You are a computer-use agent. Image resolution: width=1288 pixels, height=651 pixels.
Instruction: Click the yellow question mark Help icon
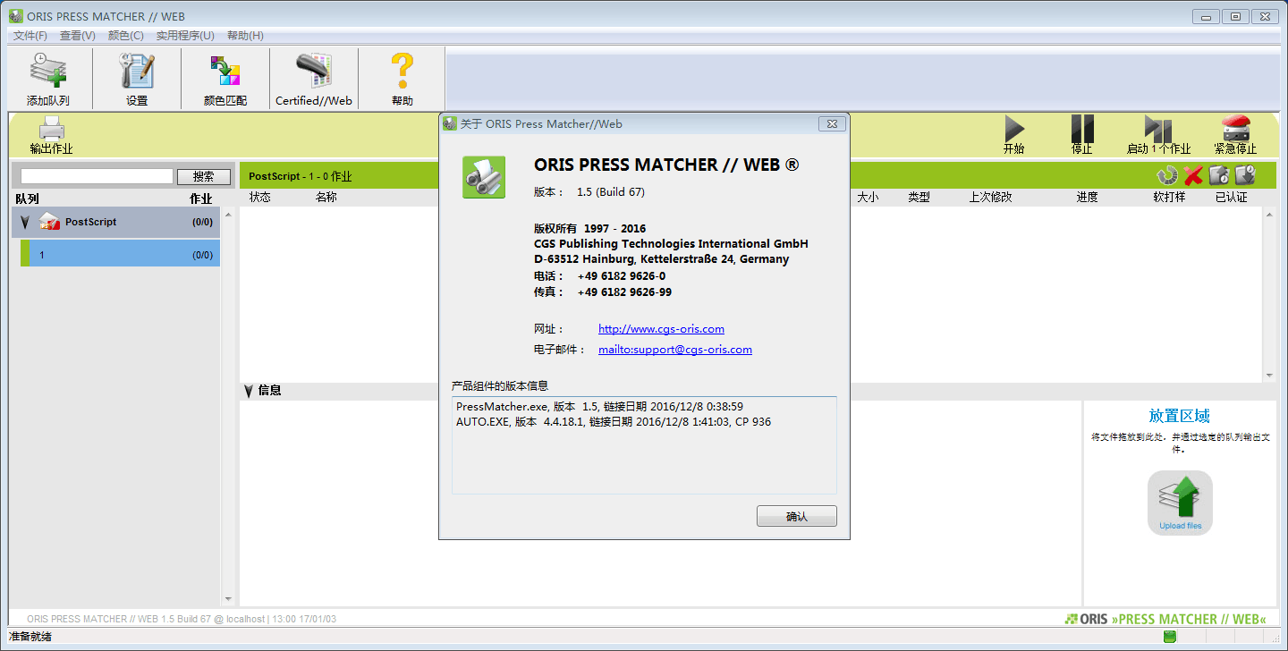402,71
